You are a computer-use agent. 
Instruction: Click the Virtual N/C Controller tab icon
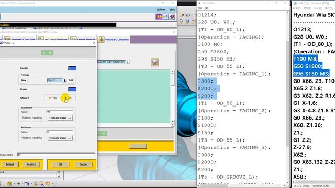pos(101,39)
